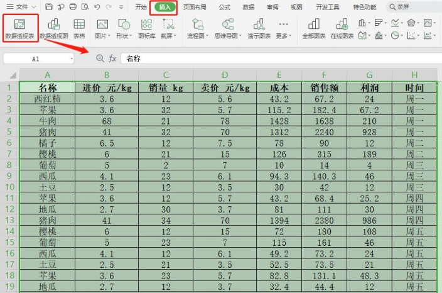
Task: Click the formula bar showing 名称
Action: 281,58
